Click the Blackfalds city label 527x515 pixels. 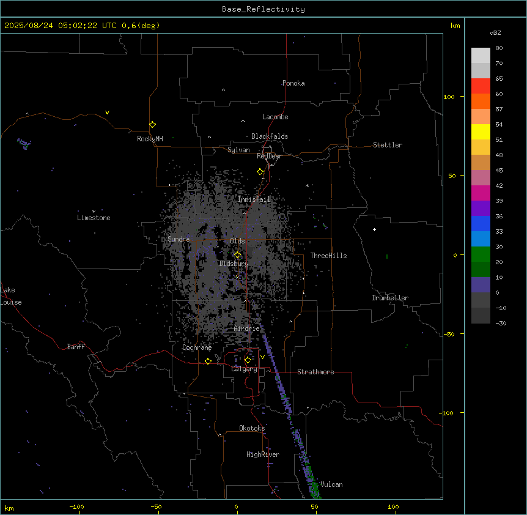[x=270, y=136]
